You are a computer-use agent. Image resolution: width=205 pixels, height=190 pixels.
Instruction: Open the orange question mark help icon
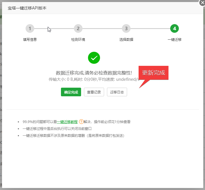[81, 122]
